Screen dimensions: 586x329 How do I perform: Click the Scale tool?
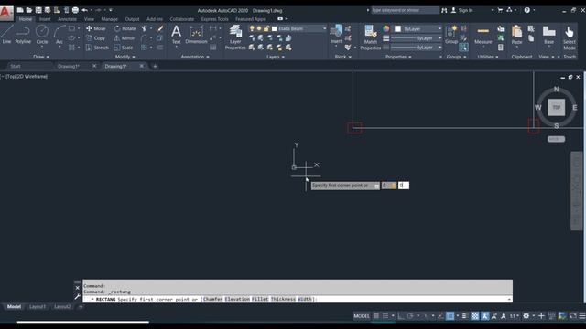coord(124,48)
